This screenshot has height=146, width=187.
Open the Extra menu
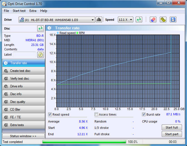tap(33, 11)
